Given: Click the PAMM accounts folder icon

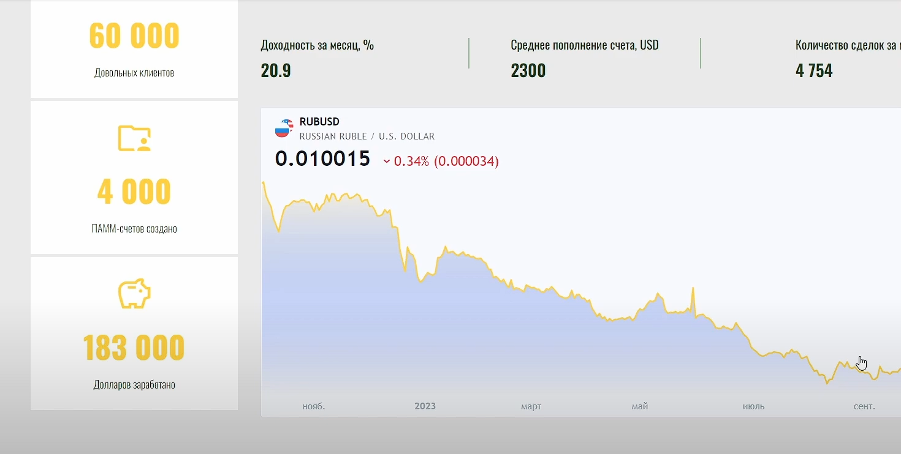Looking at the screenshot, I should coord(134,138).
